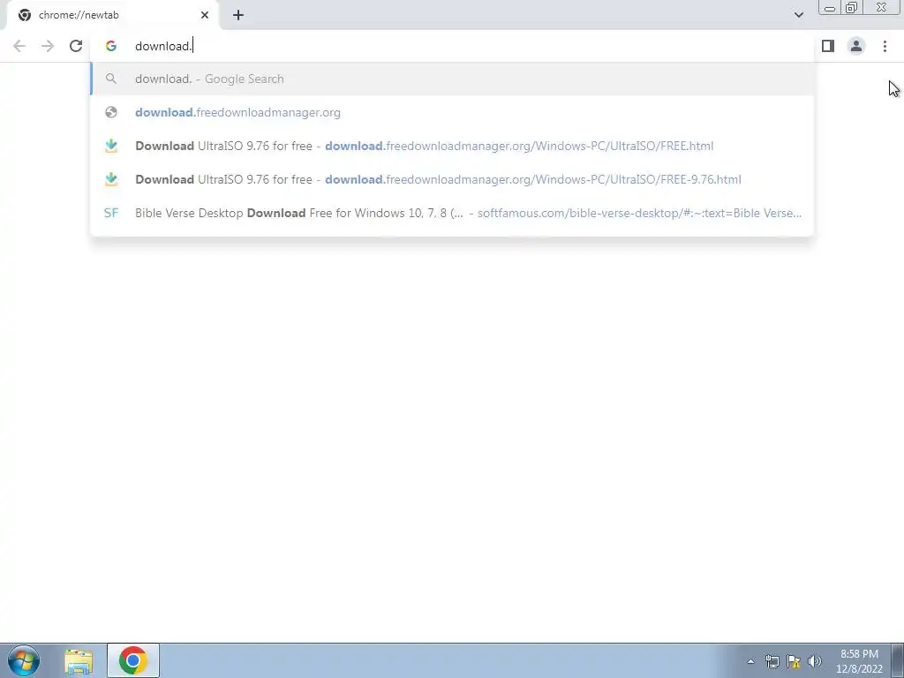Select the UltraISO FREE-9.76.html suggestion

452,179
